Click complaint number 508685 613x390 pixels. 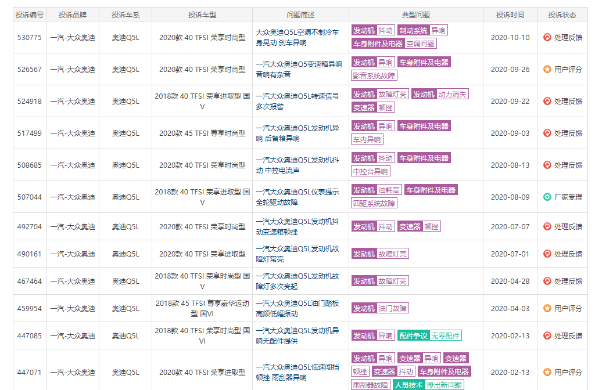click(29, 165)
